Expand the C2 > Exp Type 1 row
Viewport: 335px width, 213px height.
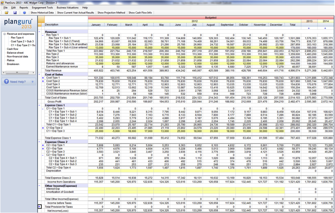[43, 145]
